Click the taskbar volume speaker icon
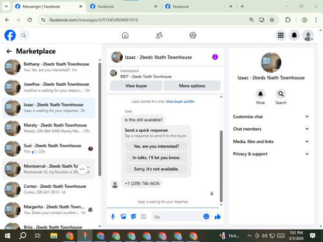This screenshot has width=323, height=242. [264, 236]
